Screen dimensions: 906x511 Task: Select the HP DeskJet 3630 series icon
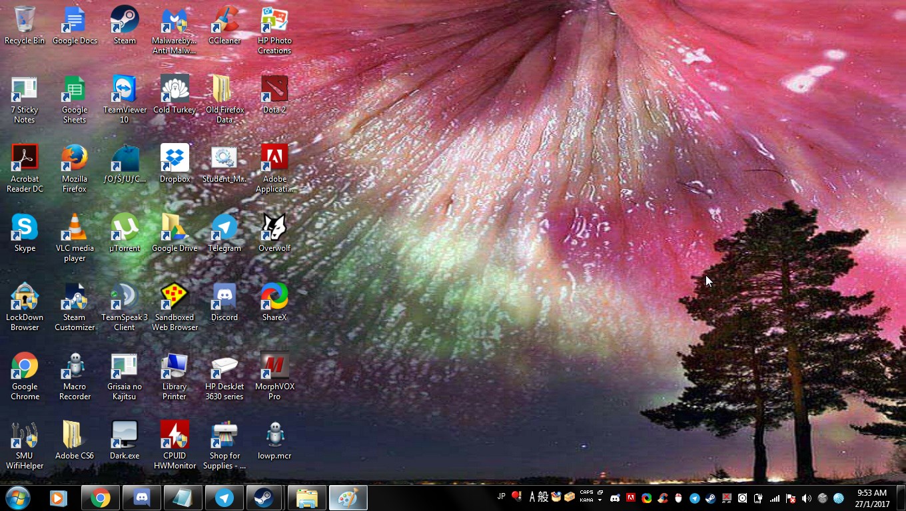225,377
